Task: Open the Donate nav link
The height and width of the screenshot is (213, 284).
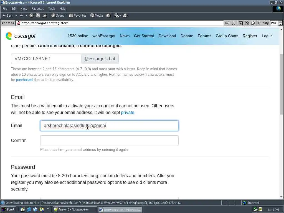Action: (x=187, y=36)
